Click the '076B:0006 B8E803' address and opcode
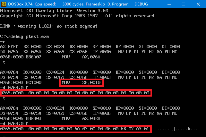This screenshot has height=137, width=206. [21, 118]
